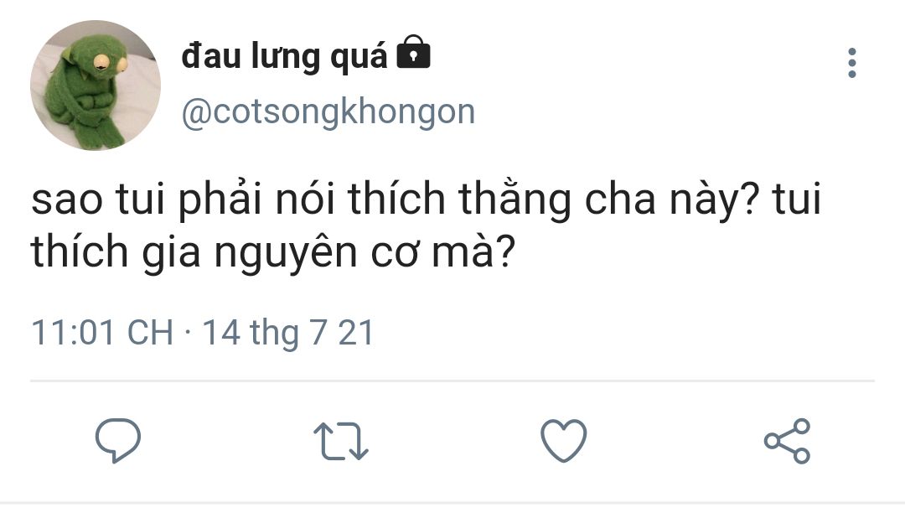Open tweet timestamp 11:01 CH
Viewport: 905px width, 518px height.
[x=102, y=333]
